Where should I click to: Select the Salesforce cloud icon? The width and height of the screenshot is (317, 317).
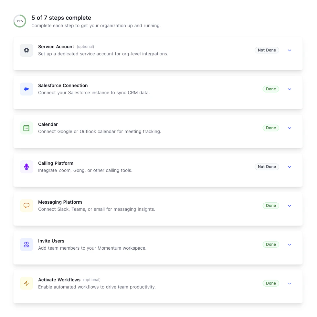click(x=26, y=89)
